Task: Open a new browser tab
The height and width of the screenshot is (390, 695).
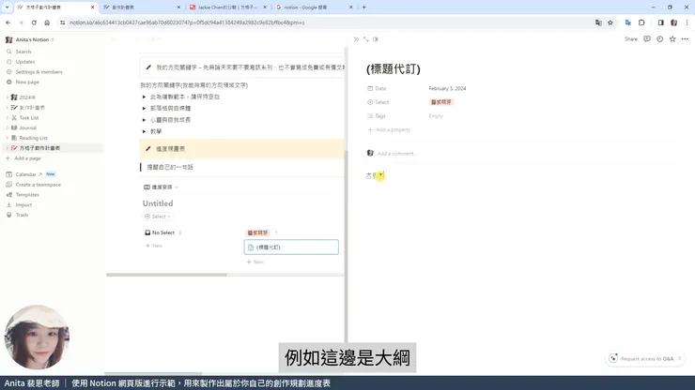Action: coord(363,7)
